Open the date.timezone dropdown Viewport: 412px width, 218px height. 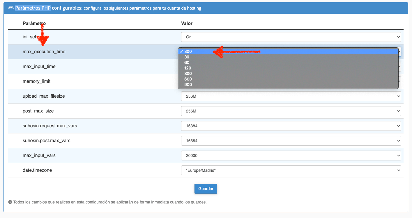tap(291, 170)
